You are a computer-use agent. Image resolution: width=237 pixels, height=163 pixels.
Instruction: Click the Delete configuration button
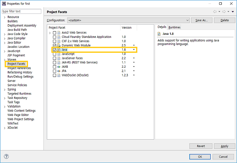[x=224, y=20]
